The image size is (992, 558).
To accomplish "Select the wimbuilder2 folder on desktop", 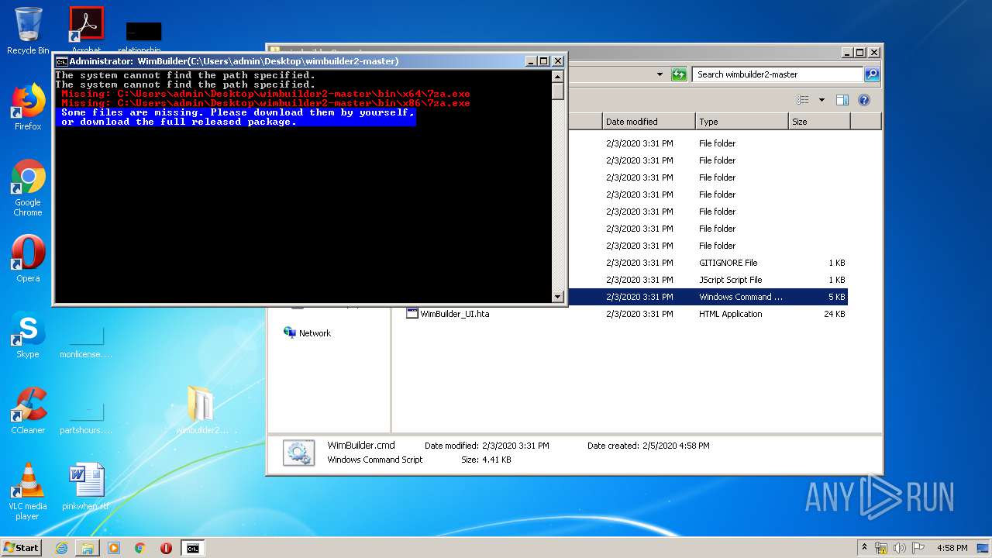I will tap(201, 411).
